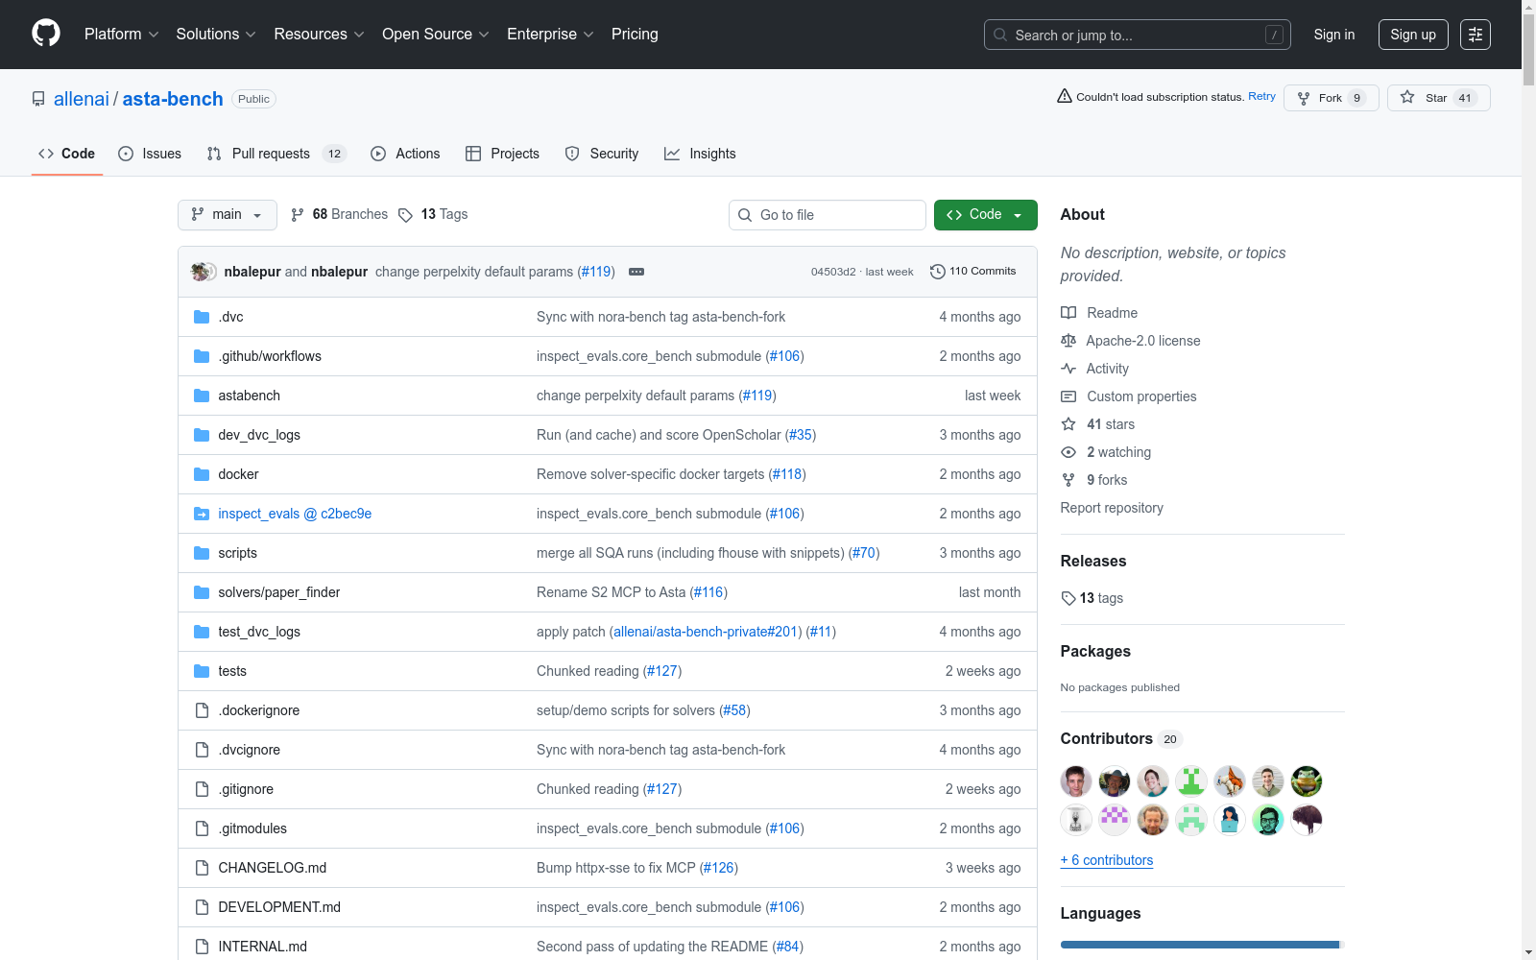This screenshot has height=960, width=1536.
Task: Expand the Solutions dropdown menu
Action: click(216, 35)
